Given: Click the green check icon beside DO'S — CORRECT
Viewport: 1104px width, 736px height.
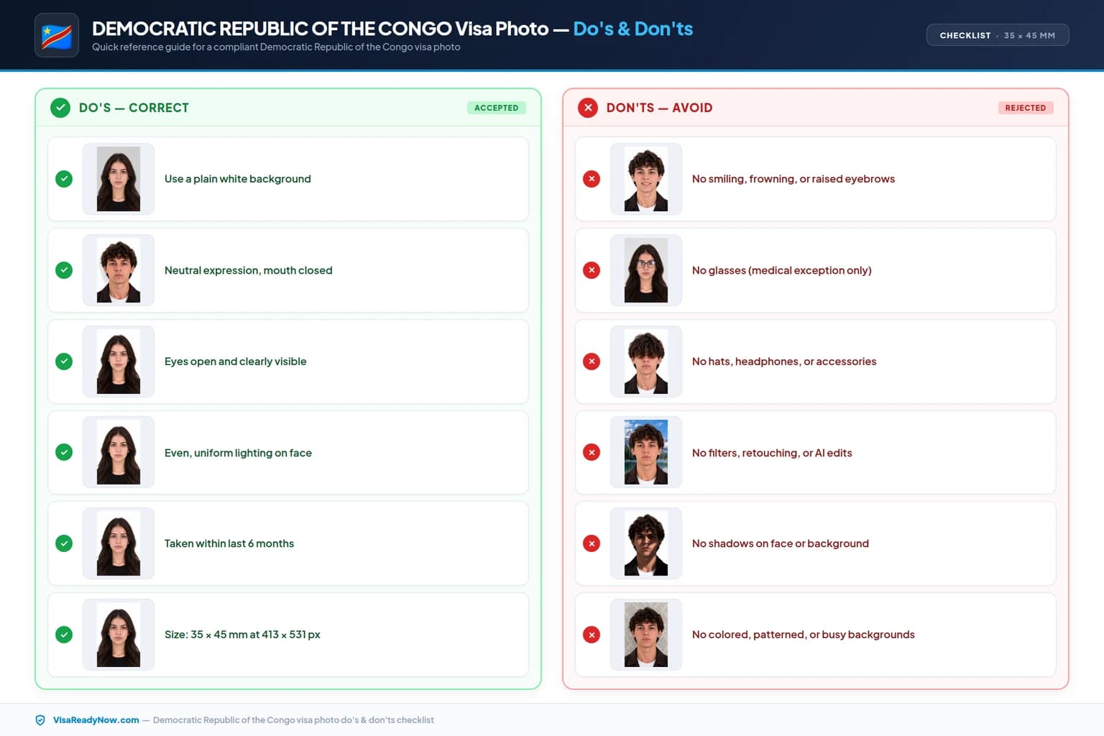Looking at the screenshot, I should pos(60,108).
